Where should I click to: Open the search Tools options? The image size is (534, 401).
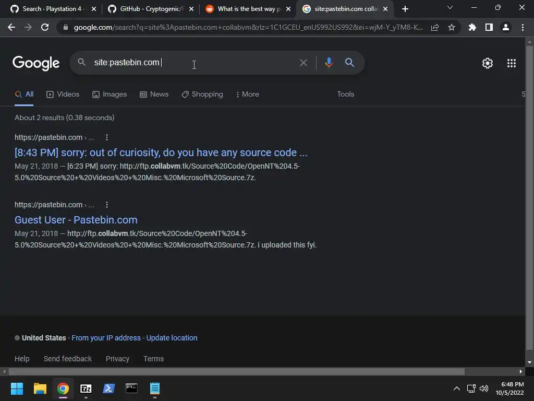coord(345,94)
